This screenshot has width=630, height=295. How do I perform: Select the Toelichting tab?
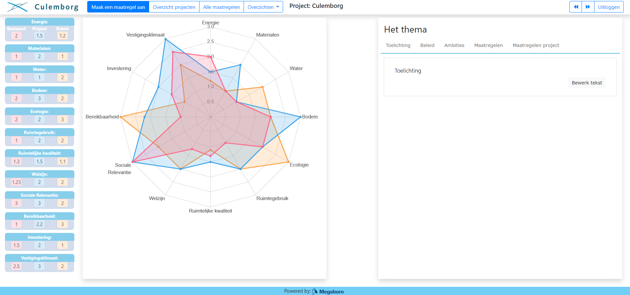coord(398,45)
